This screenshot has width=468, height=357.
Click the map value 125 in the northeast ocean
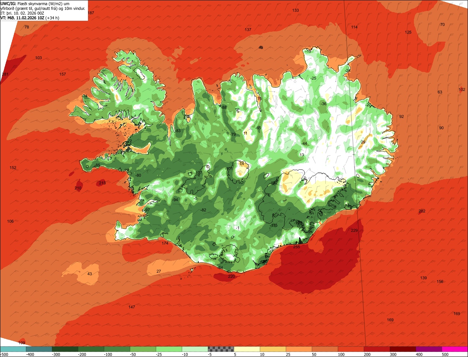coord(408,32)
